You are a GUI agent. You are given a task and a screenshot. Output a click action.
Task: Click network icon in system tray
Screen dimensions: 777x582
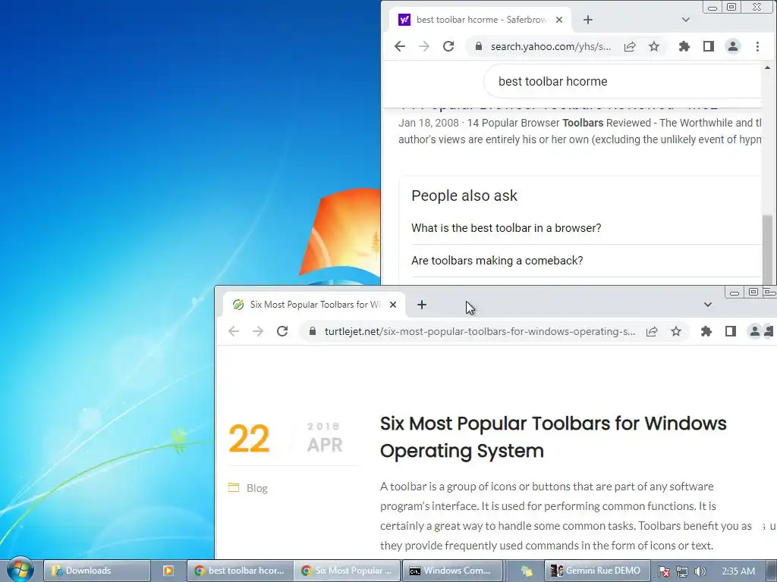(682, 571)
